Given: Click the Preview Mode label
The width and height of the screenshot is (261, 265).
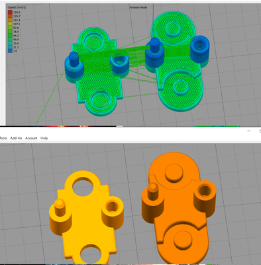Looking at the screenshot, I should pos(138,7).
